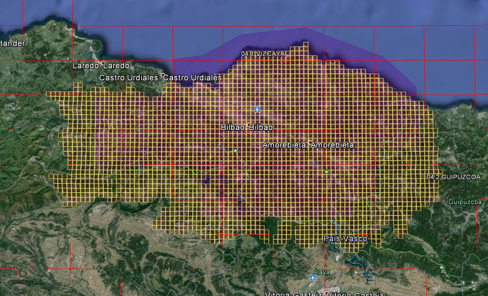This screenshot has height=296, width=488.
Task: Select the airport icon below Álava label
Action: pos(313,278)
